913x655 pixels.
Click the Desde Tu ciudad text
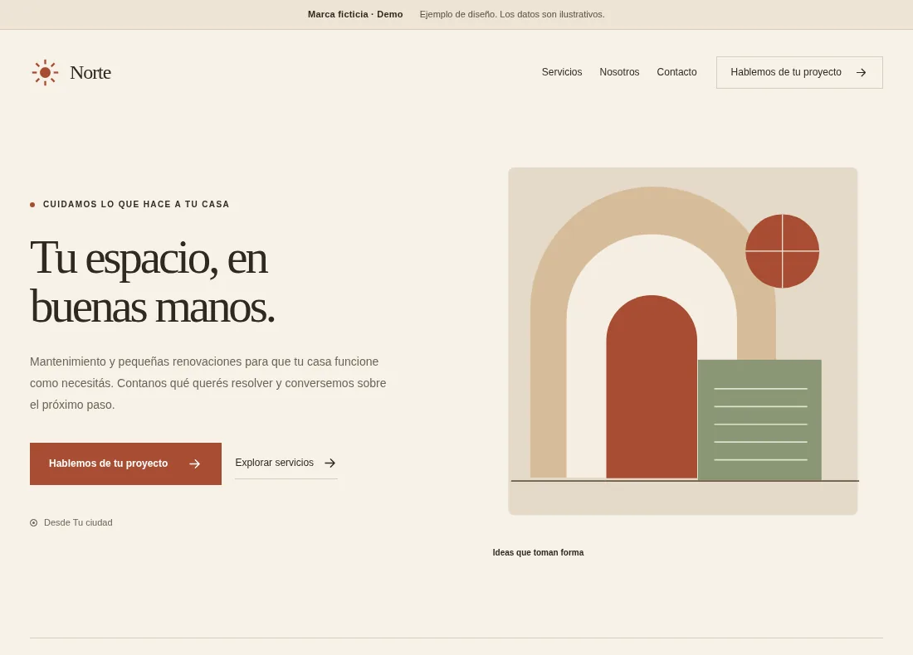[x=78, y=523]
